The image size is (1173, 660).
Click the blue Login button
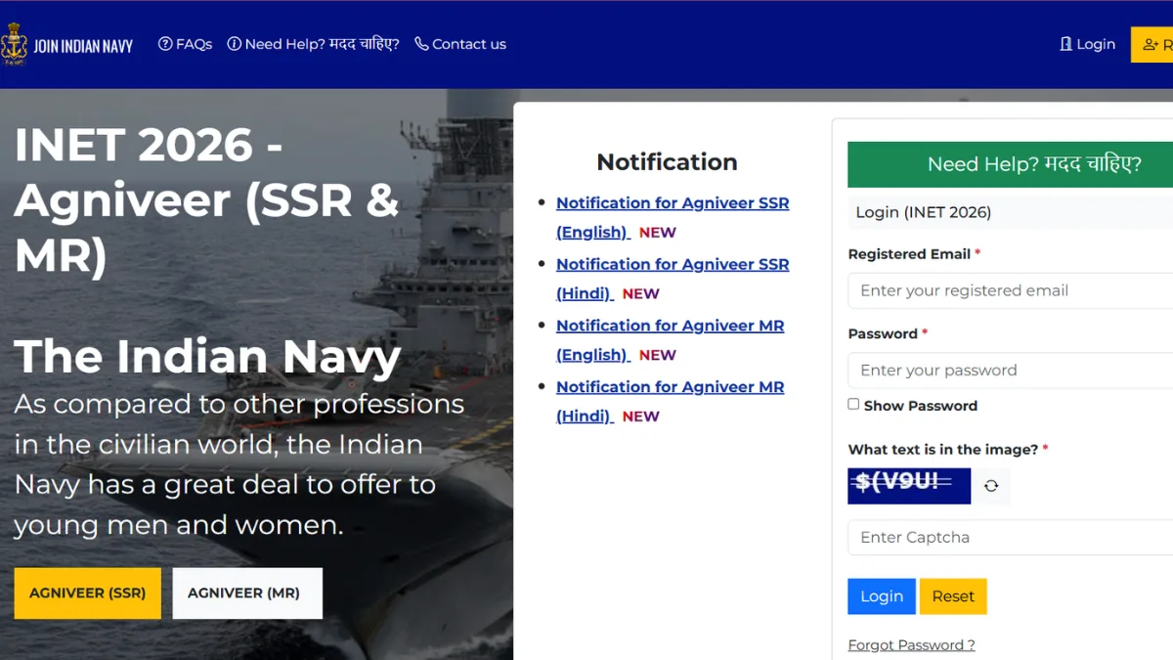point(882,596)
